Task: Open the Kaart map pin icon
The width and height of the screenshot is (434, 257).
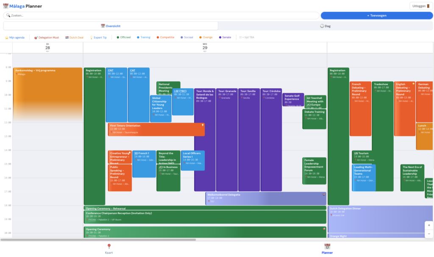Action: 108,246
